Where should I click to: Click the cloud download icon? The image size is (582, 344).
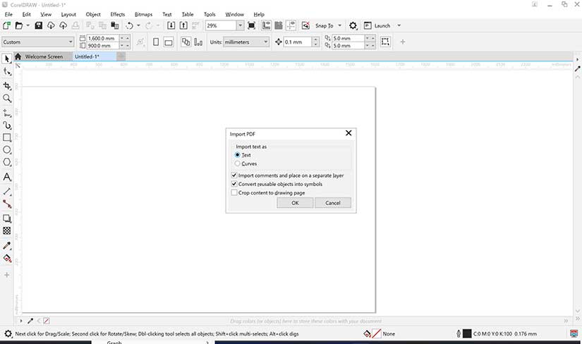51,25
